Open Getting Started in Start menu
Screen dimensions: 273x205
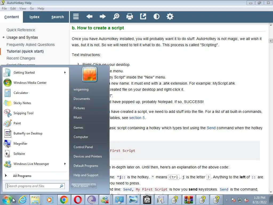pyautogui.click(x=35, y=73)
